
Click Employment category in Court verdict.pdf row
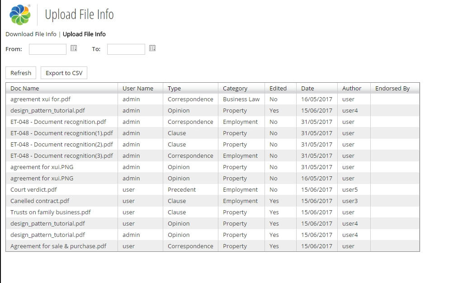(x=241, y=189)
